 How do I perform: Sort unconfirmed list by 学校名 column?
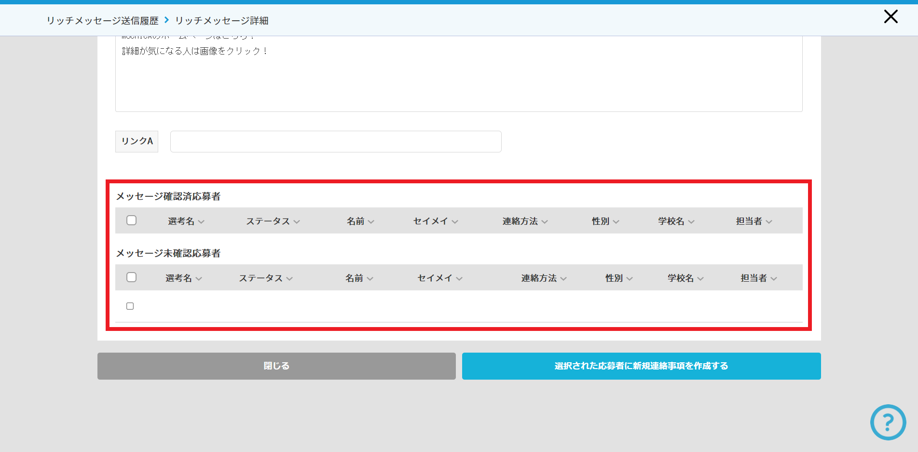point(685,278)
